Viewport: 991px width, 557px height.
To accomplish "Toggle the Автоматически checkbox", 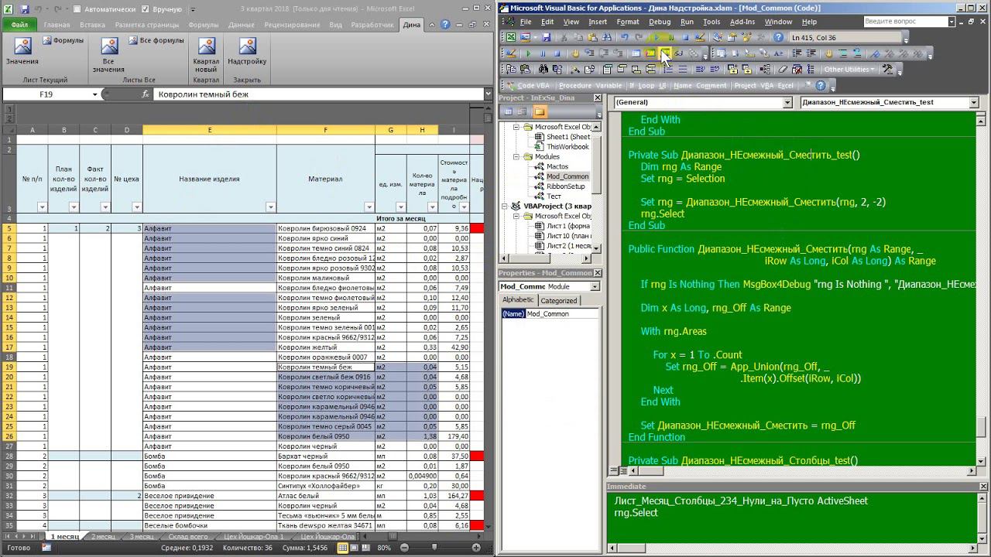I will click(77, 9).
